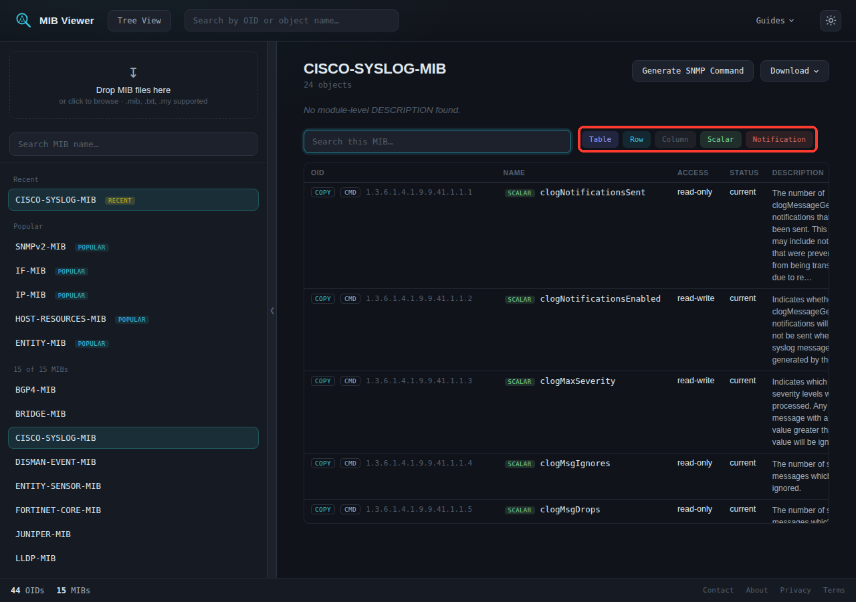Viewport: 856px width, 602px height.
Task: Click the About footer link
Action: (x=757, y=591)
